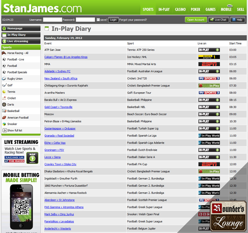
Task: Click IN-PLAY badge for Adelaide v Sydney FC
Action: pyautogui.click(x=209, y=71)
